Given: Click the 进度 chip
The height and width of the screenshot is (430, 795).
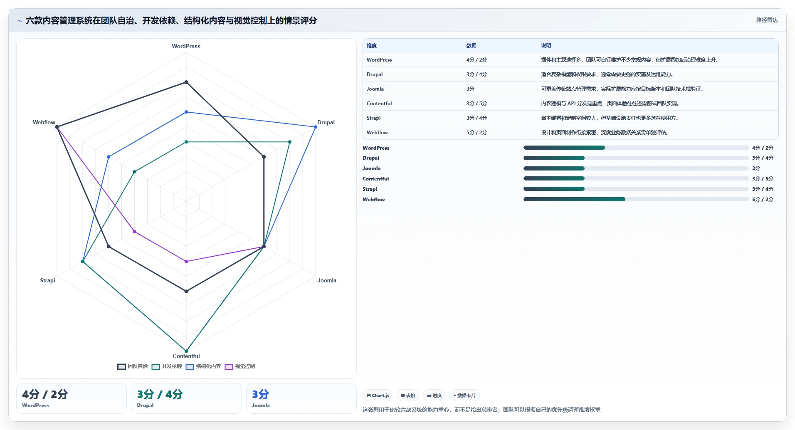Looking at the screenshot, I should tap(434, 395).
